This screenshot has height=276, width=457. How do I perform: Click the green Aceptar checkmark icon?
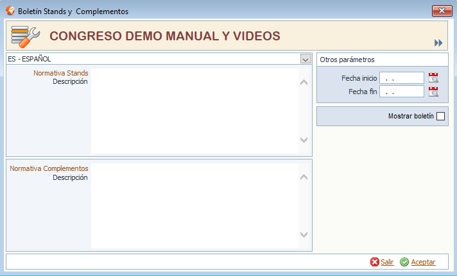pos(404,262)
